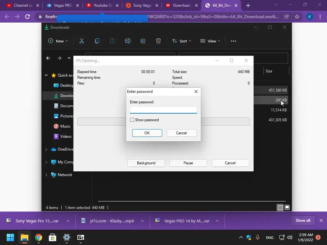This screenshot has width=327, height=245.
Task: Click the Background button in extraction window
Action: point(146,163)
